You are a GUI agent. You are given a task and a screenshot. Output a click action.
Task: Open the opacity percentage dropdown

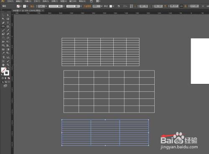[102, 6]
